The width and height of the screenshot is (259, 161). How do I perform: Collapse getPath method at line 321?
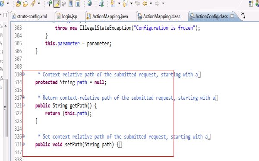[x=23, y=105]
